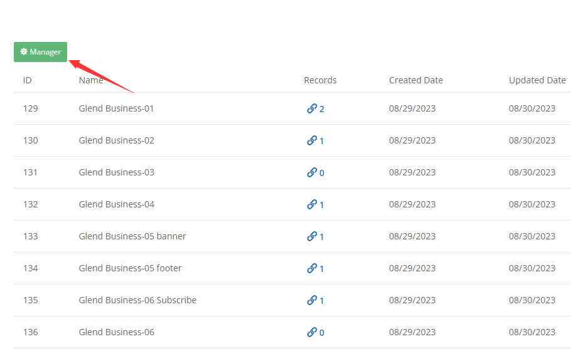The width and height of the screenshot is (571, 354).
Task: Click records count 1 for Business-05 banner
Action: (321, 237)
